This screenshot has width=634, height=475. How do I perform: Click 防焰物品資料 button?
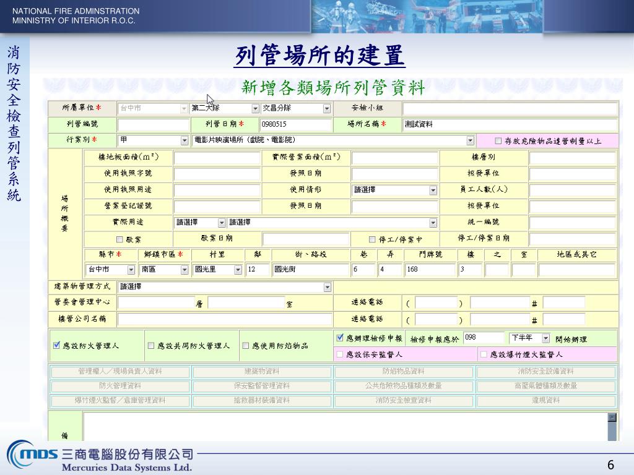tap(404, 371)
